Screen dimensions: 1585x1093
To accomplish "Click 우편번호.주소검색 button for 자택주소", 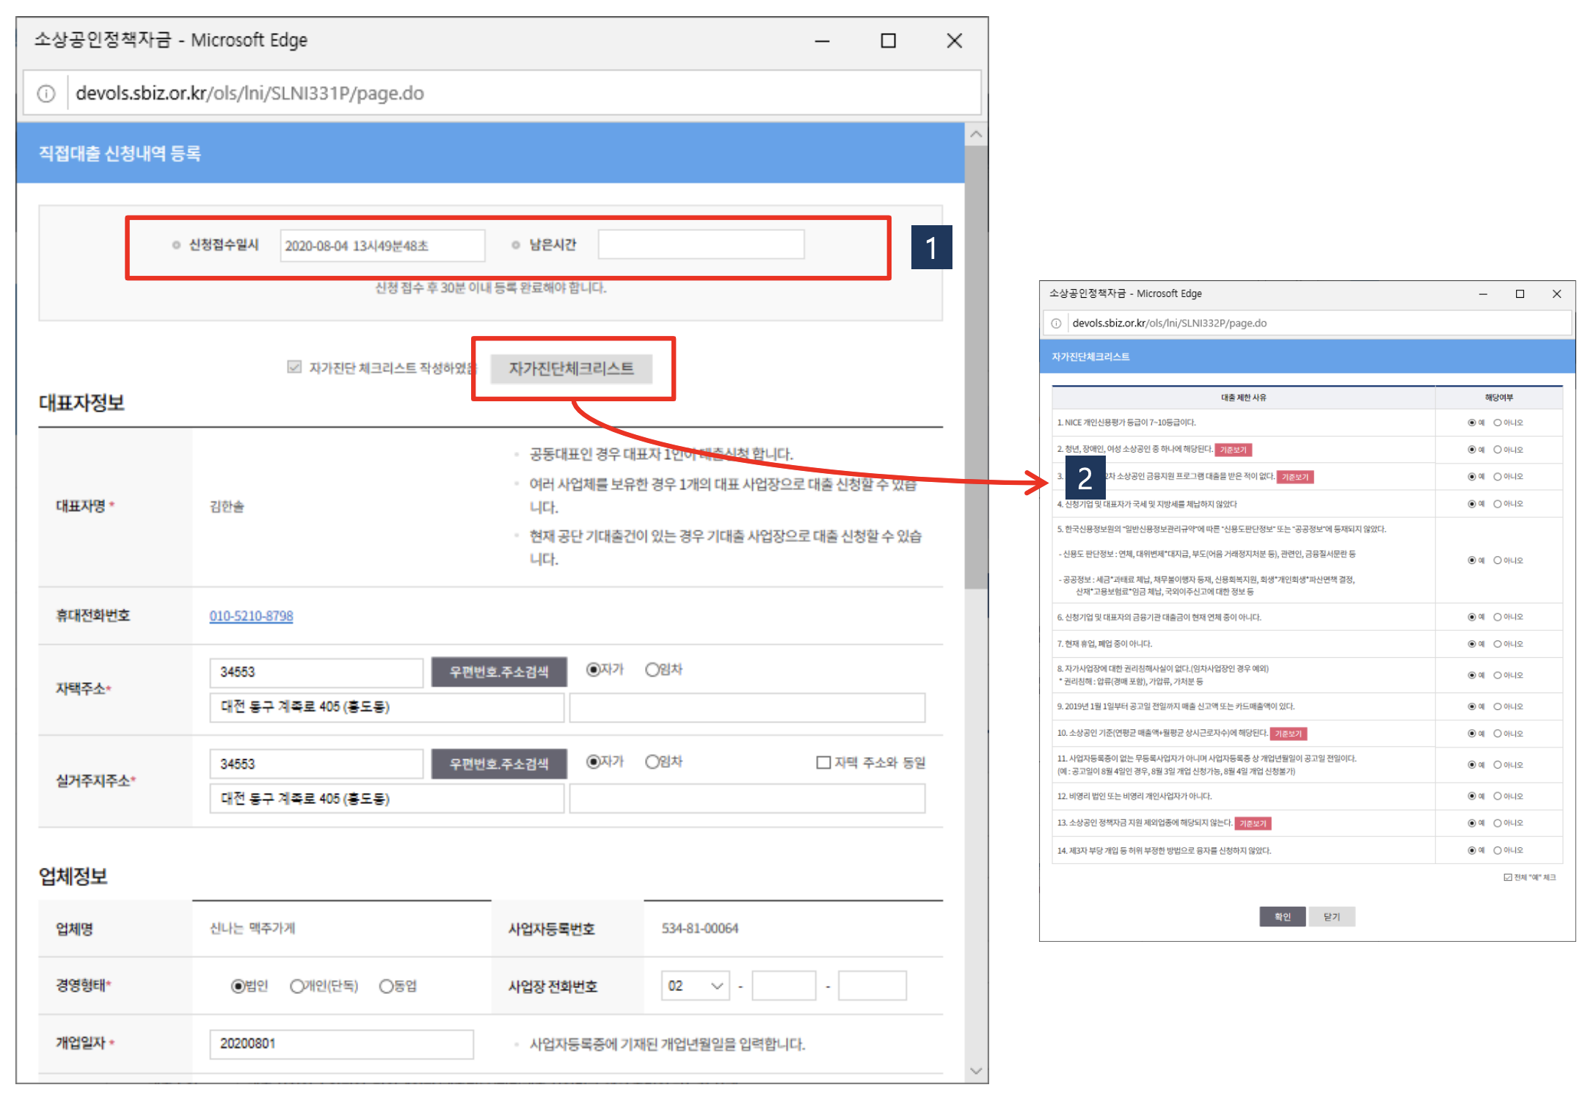I will coord(498,672).
